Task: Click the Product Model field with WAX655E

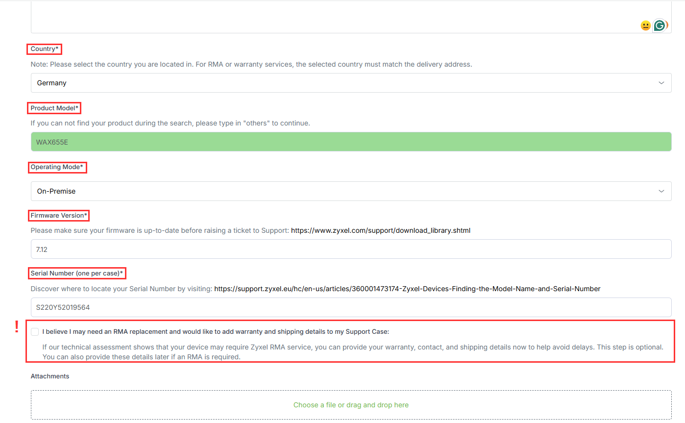Action: tap(351, 142)
